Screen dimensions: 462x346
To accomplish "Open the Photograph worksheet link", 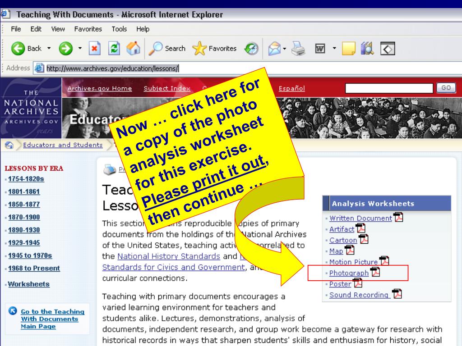I will point(349,273).
